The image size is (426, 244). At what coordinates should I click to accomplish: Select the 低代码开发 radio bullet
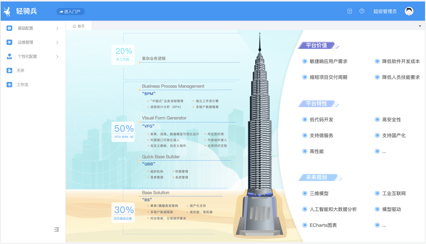click(x=305, y=119)
